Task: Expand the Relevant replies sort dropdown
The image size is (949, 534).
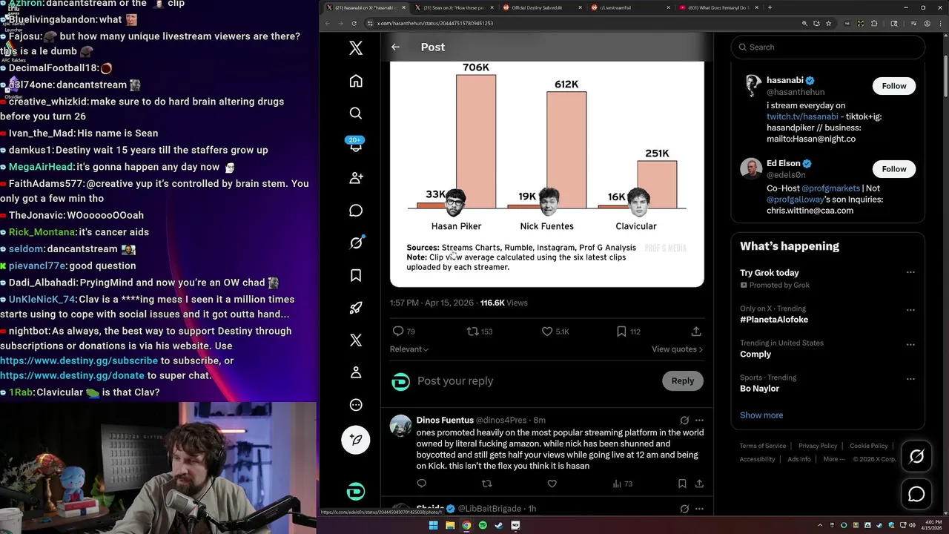Action: [409, 349]
